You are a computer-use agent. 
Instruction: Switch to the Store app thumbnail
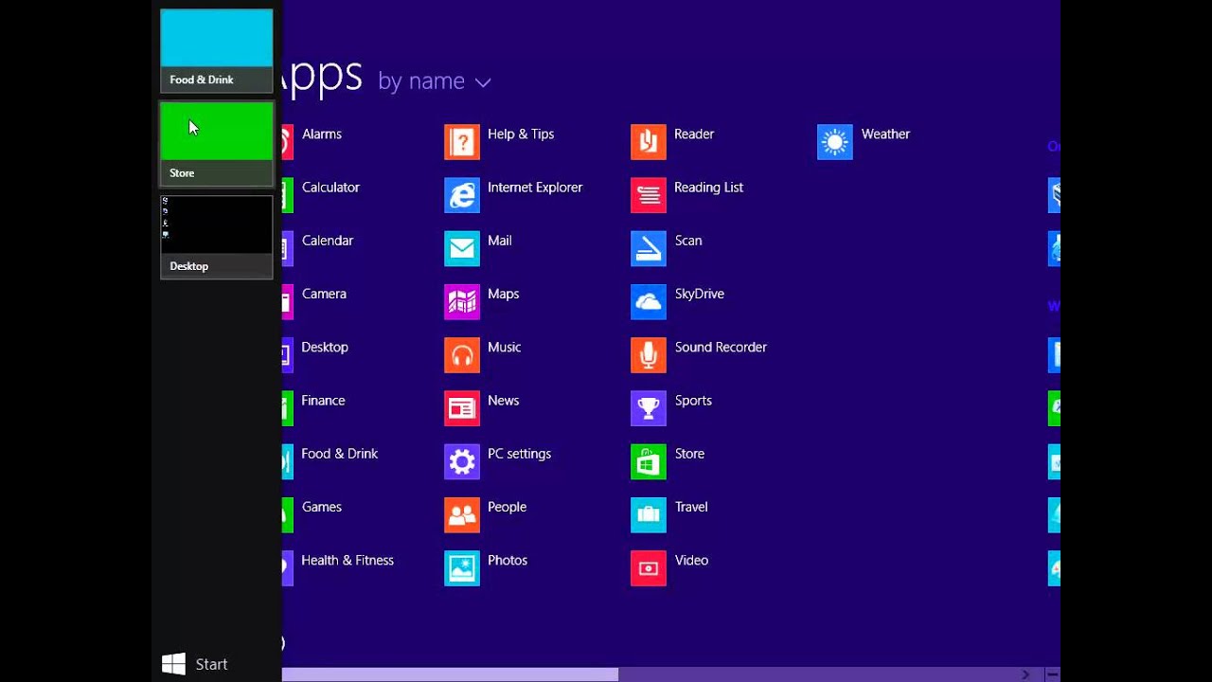click(x=217, y=144)
